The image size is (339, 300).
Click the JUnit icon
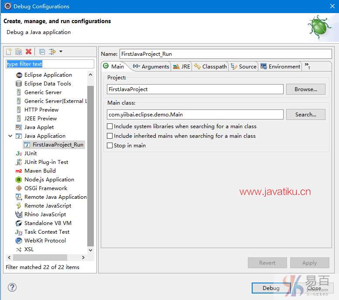tap(19, 153)
